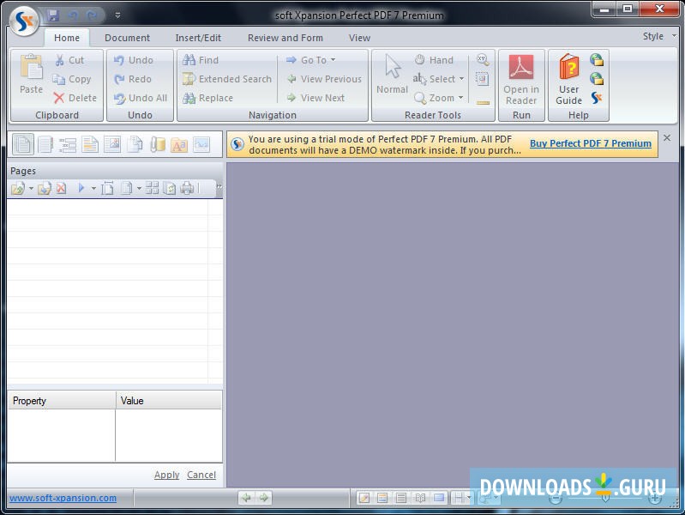Open the layout dropdown in the status bar
The width and height of the screenshot is (685, 515).
[x=469, y=498]
